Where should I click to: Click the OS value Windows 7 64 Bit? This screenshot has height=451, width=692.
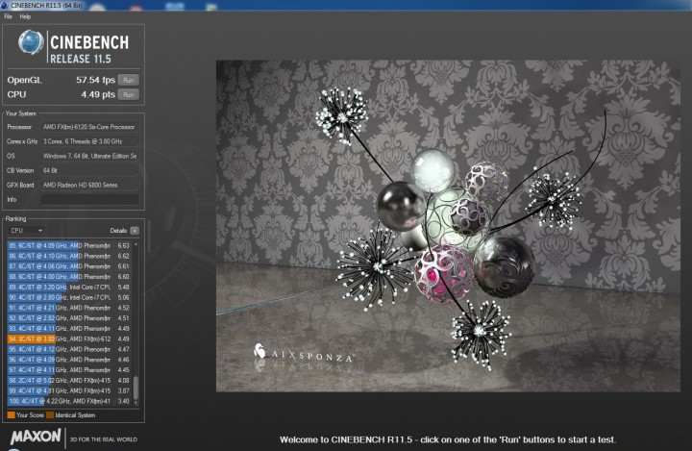tap(90, 157)
